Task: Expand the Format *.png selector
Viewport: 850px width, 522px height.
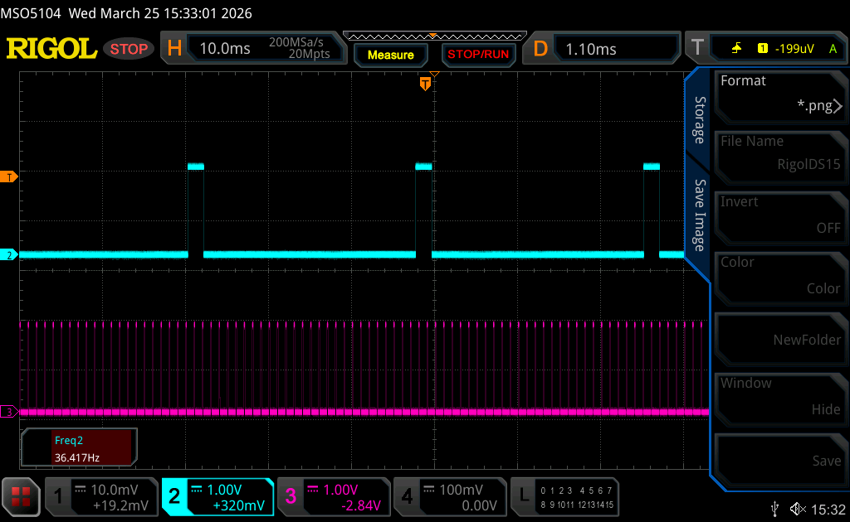Action: [779, 93]
